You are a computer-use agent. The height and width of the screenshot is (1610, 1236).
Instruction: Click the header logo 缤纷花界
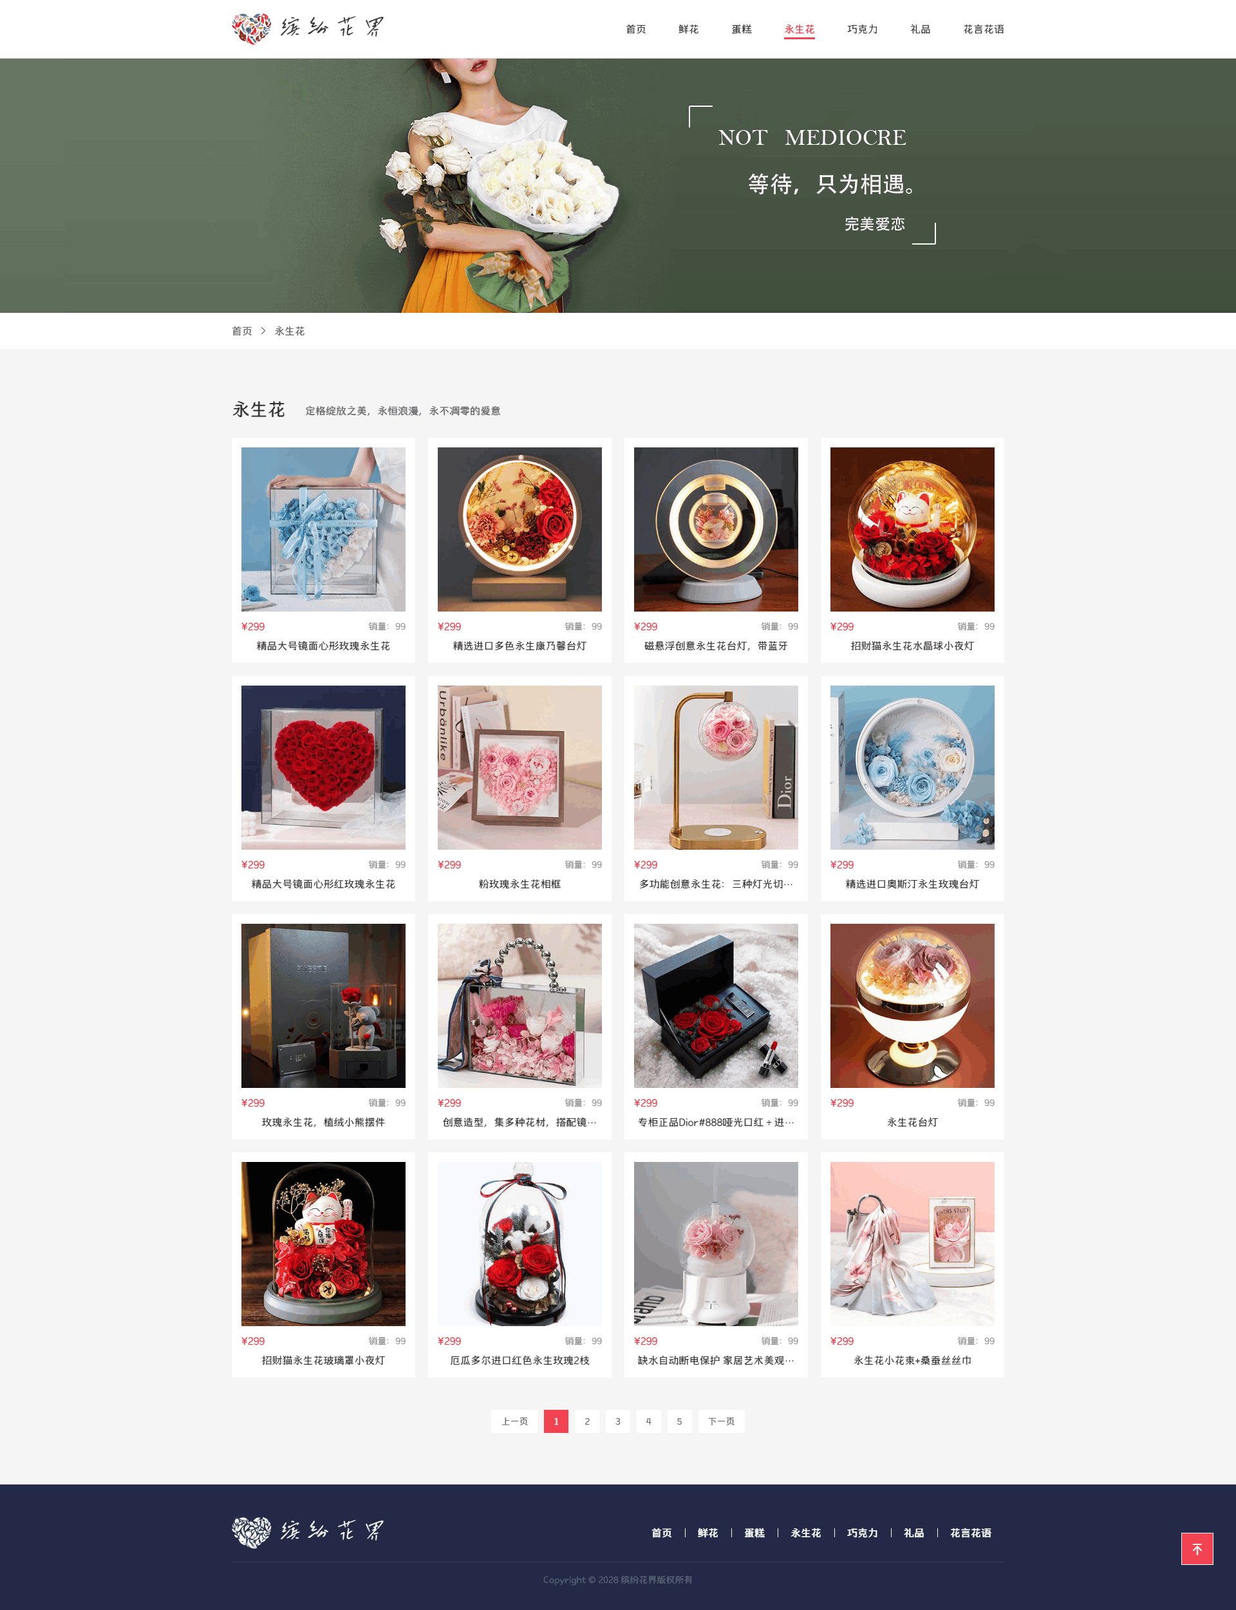click(x=308, y=29)
